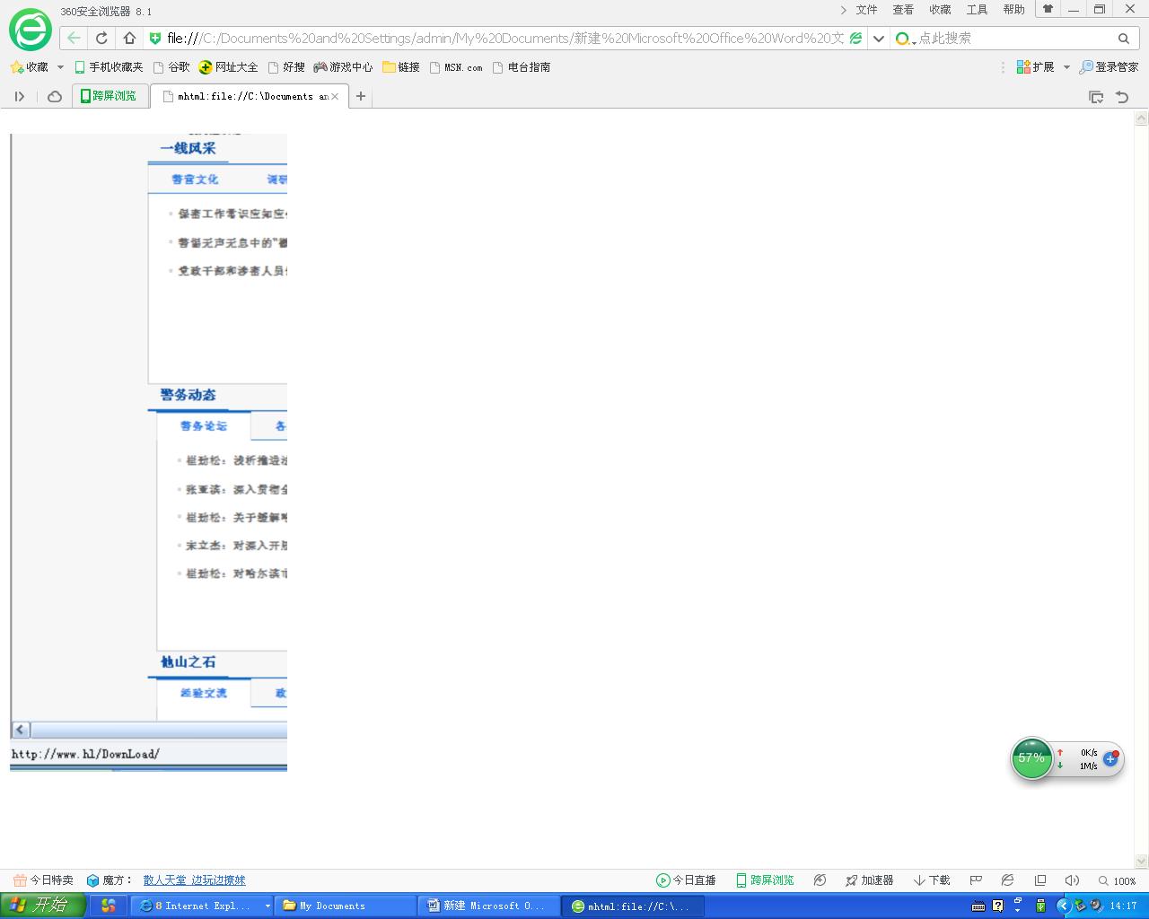Go to the browser home page
The image size is (1149, 919).
coord(129,38)
